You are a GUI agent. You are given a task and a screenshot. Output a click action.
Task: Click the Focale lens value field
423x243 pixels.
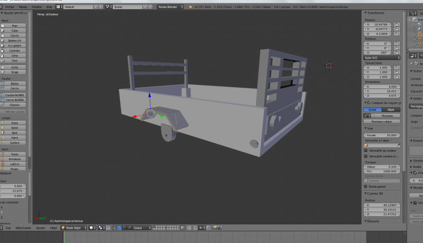(x=382, y=135)
